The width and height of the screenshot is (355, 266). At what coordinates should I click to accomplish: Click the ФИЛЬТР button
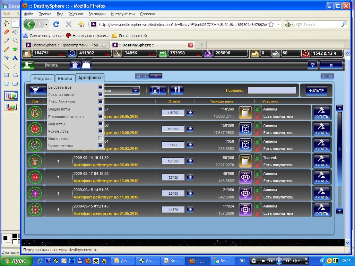tap(316, 90)
